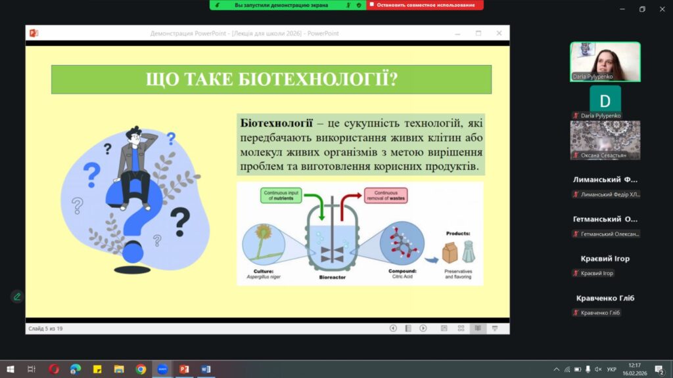Screen dimensions: 673x378
Task: Open Slide Sorter view
Action: click(460, 328)
